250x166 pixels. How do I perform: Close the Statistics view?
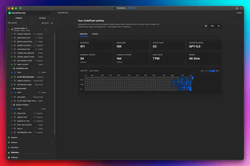[x=239, y=13]
